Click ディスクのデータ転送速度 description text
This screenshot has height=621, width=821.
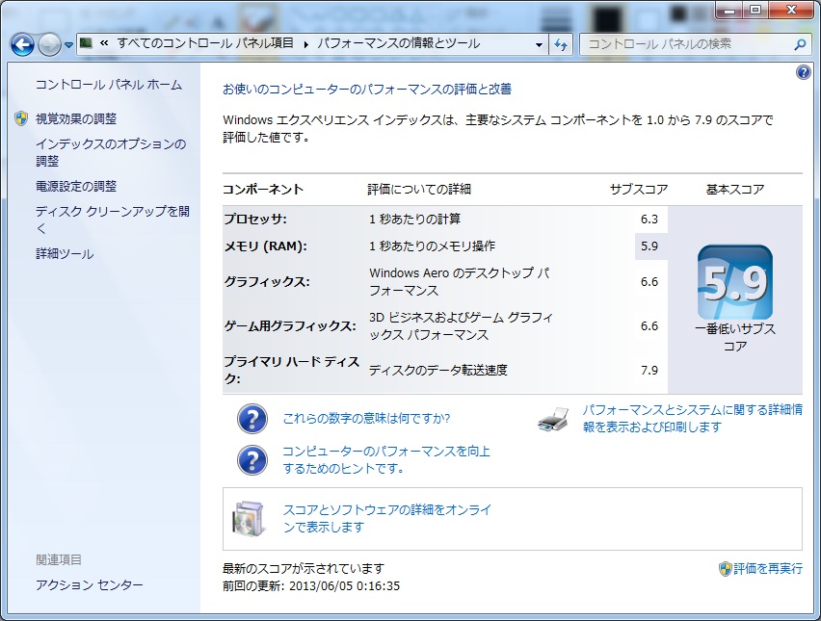pyautogui.click(x=438, y=370)
